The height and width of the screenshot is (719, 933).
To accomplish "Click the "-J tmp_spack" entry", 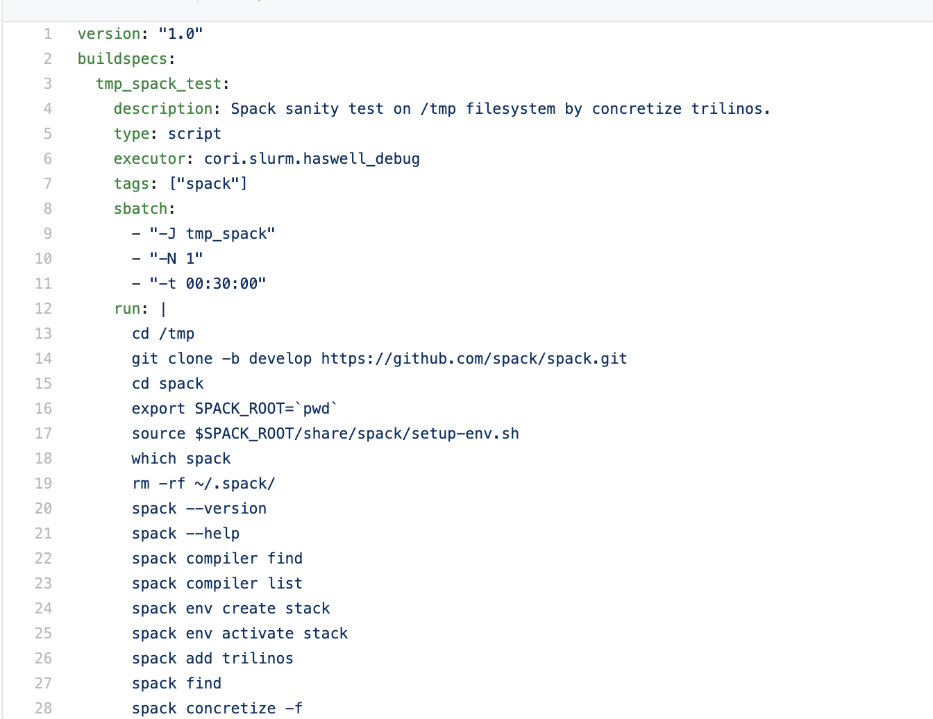I will [203, 233].
